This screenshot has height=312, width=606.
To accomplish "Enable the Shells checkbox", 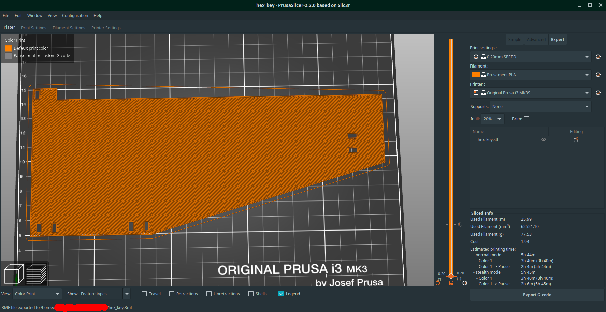I will (x=251, y=294).
